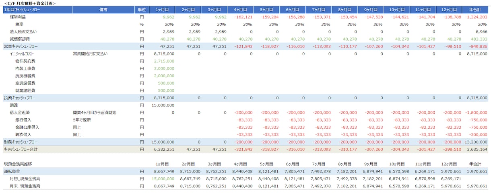Screen dimensions: 491x193
Task: Select the '空調設備費' row label
Action: coord(25,83)
